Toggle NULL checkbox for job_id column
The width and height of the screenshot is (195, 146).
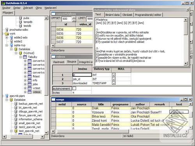click(x=113, y=79)
